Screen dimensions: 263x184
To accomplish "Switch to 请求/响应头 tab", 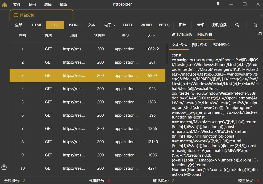I will [182, 34].
